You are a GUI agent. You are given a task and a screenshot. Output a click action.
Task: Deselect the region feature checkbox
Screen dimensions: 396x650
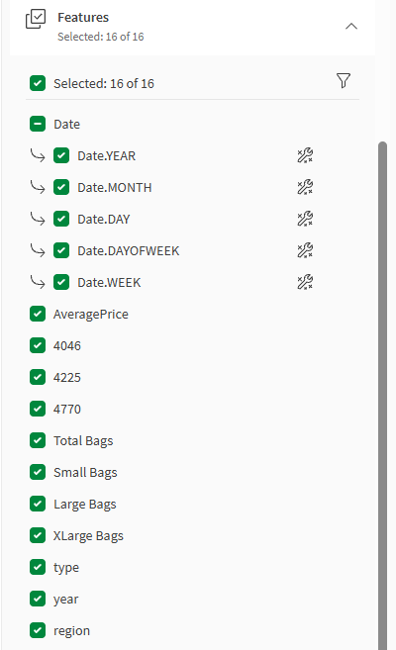pyautogui.click(x=38, y=630)
